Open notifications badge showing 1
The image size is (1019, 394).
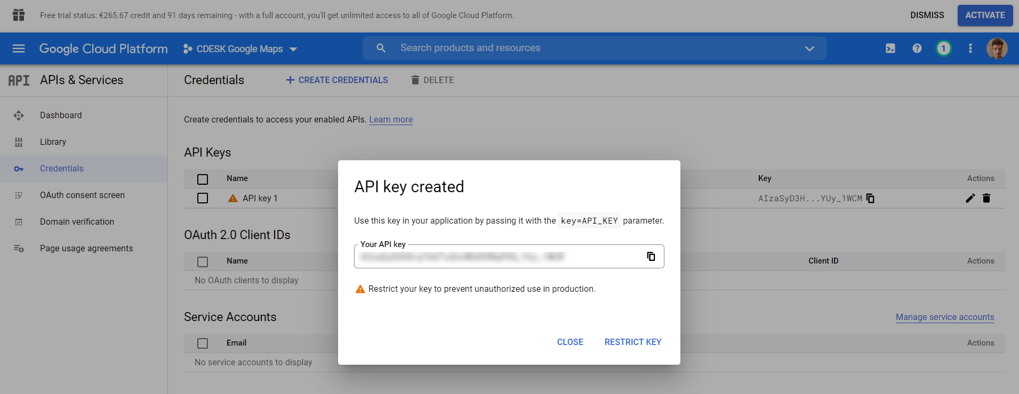coord(943,48)
